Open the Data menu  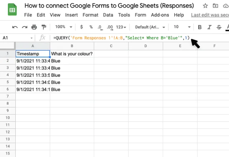(x=108, y=15)
